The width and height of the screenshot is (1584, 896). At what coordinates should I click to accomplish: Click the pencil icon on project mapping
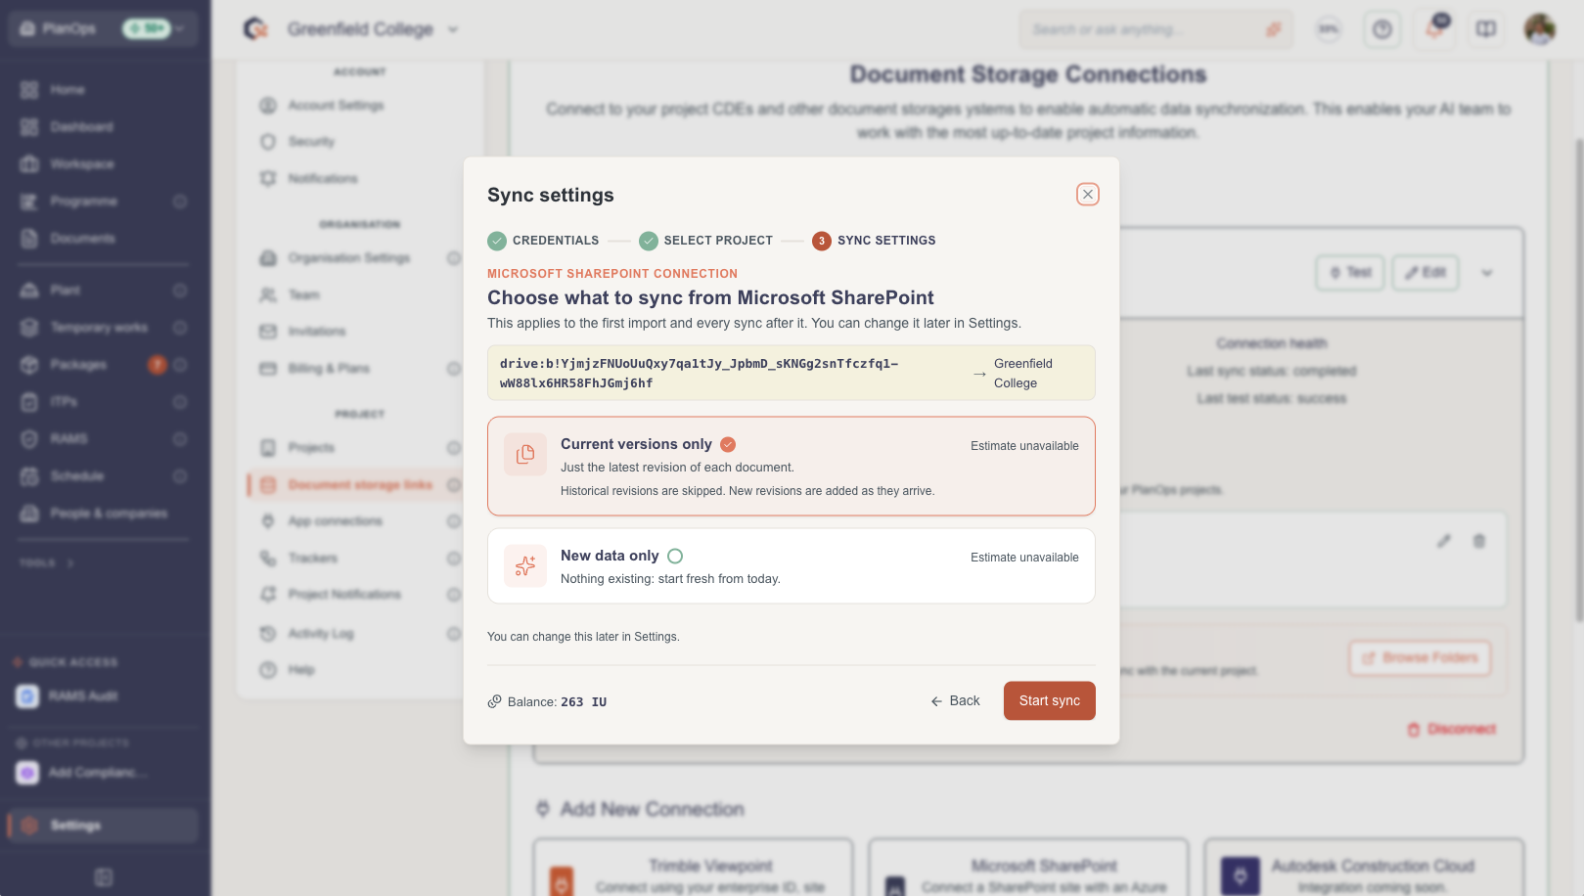tap(1444, 541)
